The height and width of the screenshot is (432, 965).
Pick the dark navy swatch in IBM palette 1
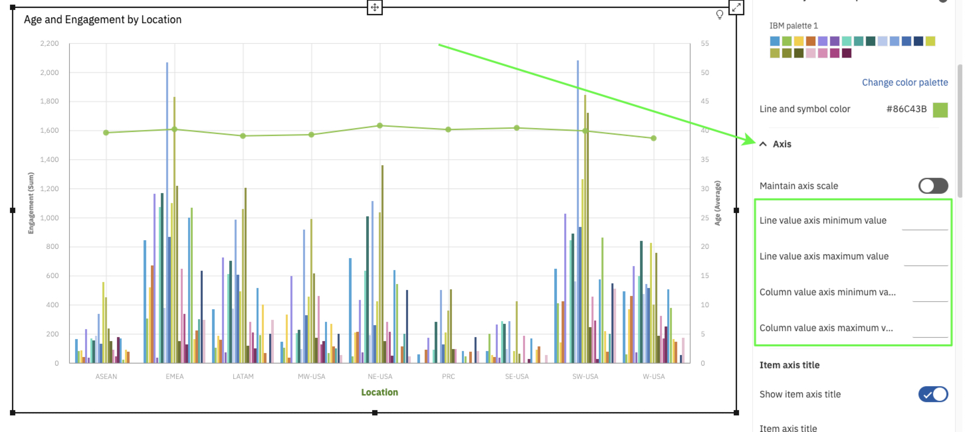coord(918,41)
